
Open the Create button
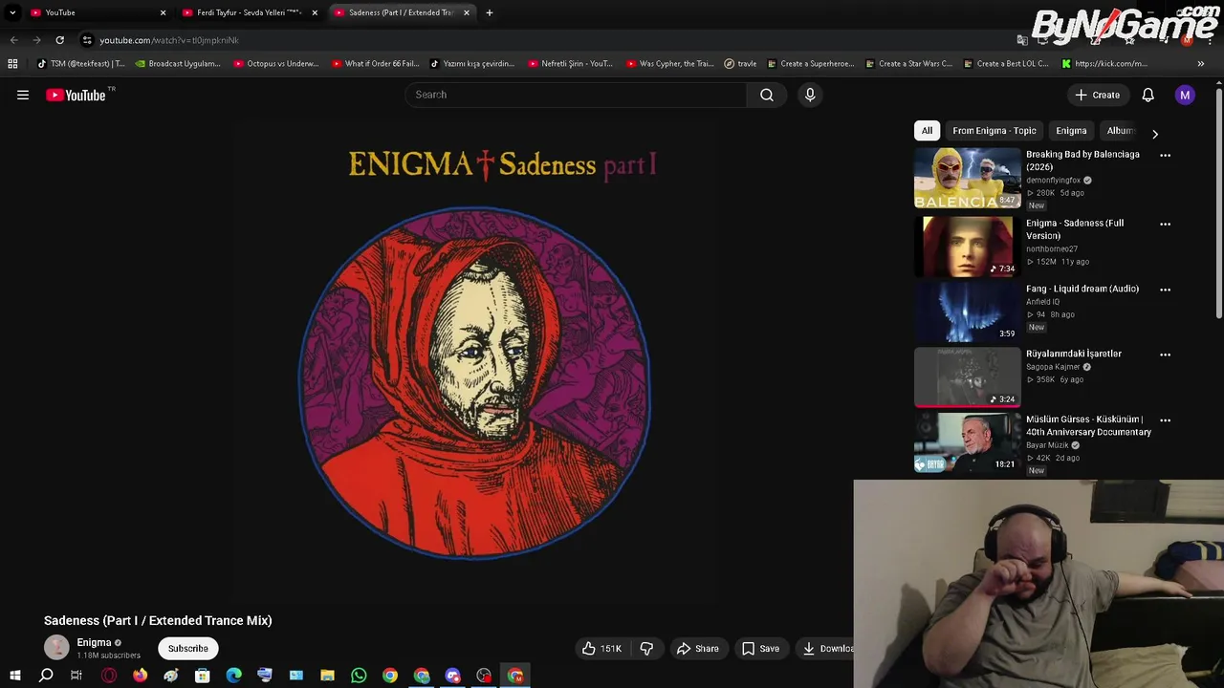[1097, 95]
